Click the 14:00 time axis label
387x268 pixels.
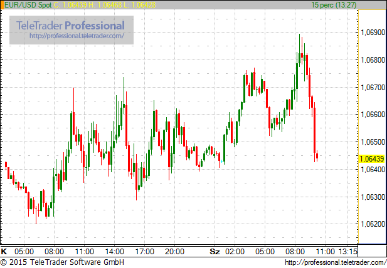(115, 252)
